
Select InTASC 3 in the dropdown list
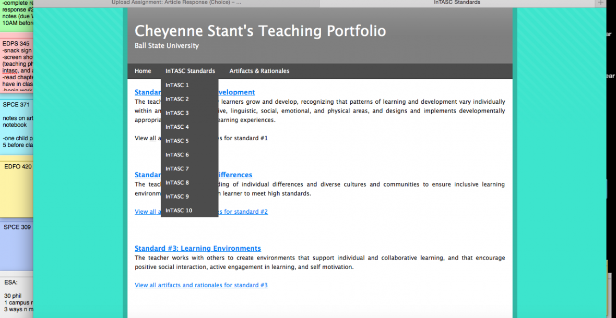point(177,113)
